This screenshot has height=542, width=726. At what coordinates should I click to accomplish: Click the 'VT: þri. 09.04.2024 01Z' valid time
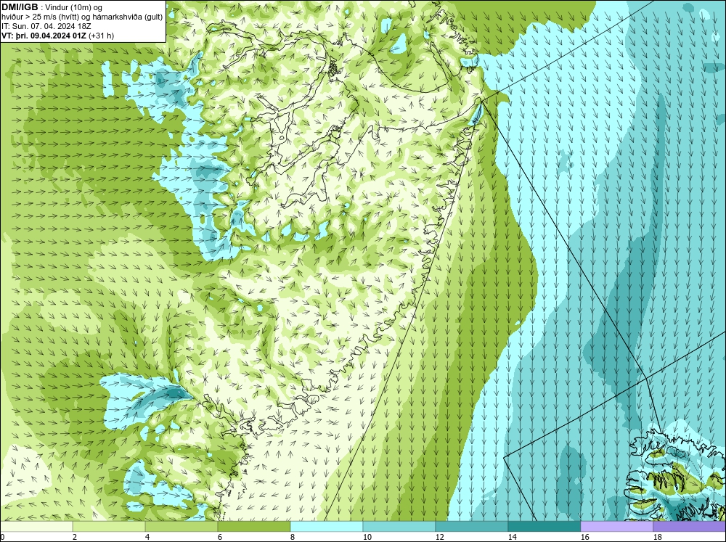(x=44, y=35)
